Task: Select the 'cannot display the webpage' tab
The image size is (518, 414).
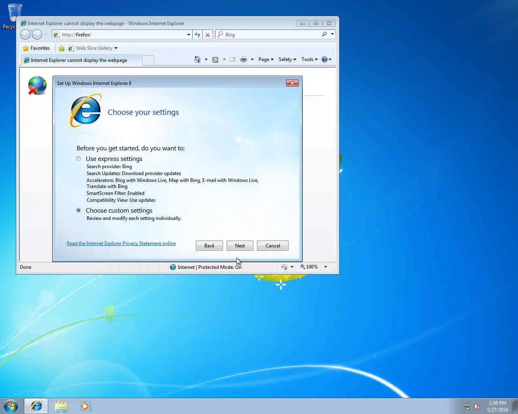Action: [81, 60]
